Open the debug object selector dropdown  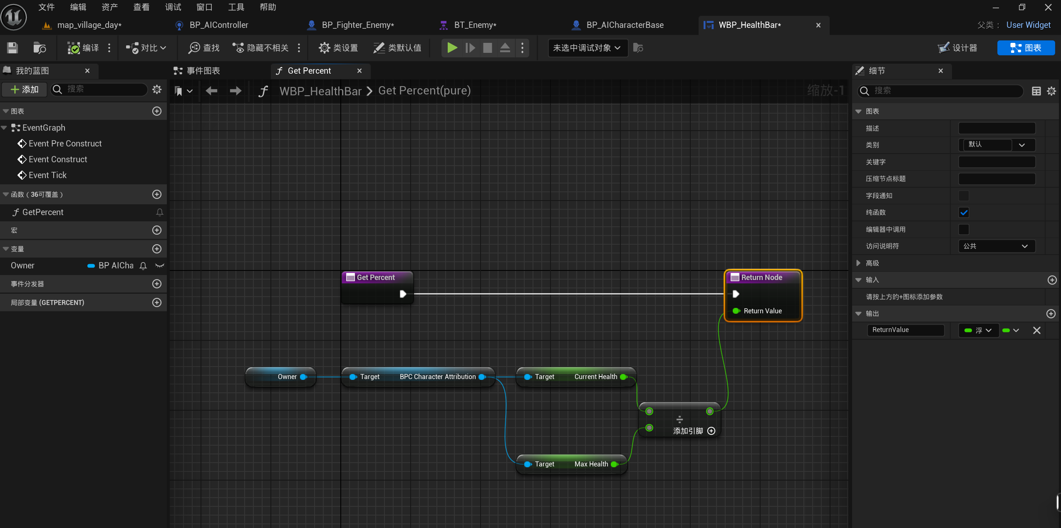tap(587, 48)
